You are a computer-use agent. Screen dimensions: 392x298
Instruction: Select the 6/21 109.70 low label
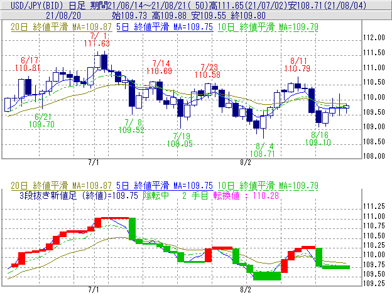pyautogui.click(x=41, y=120)
